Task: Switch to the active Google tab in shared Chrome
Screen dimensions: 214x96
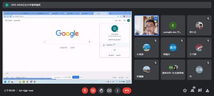Action: coord(101,13)
